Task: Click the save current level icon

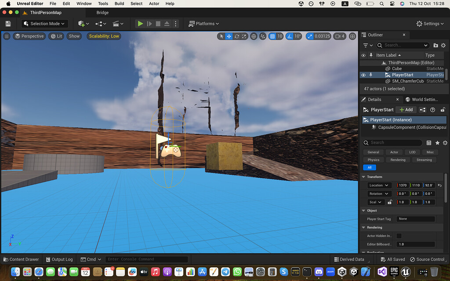Action: 7,23
